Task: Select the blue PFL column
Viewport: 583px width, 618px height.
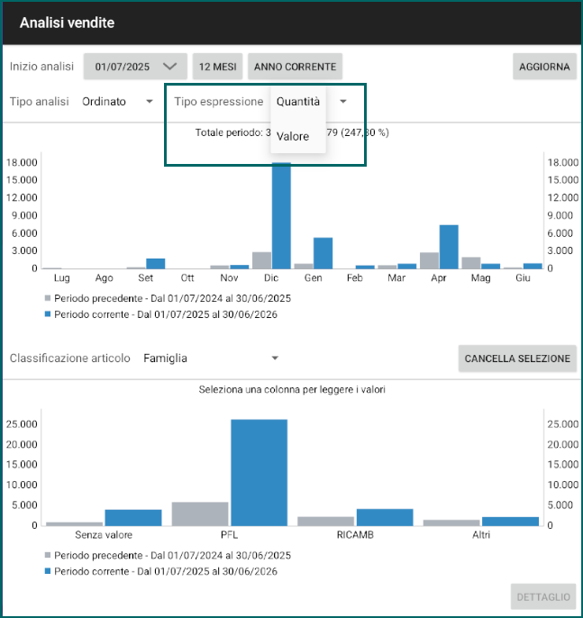Action: click(259, 473)
